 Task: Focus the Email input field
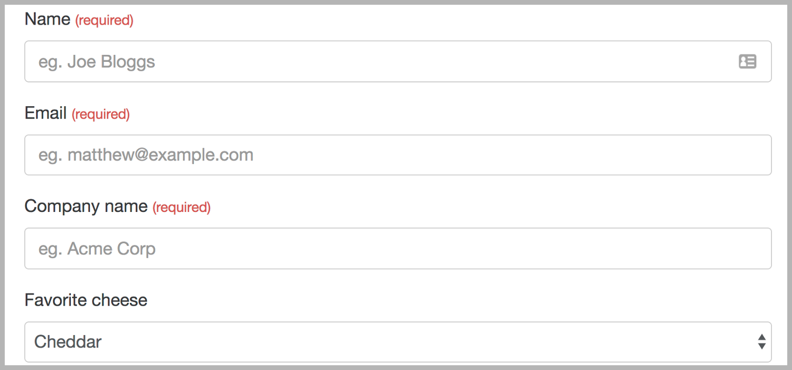(x=398, y=155)
